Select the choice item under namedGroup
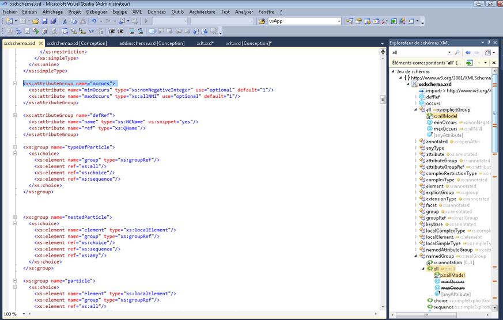Viewport: 503px width, 320px height. tap(440, 300)
